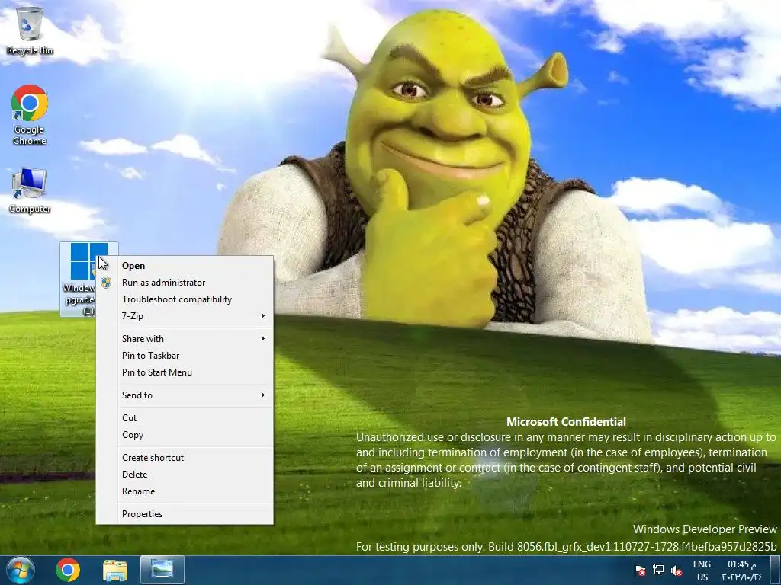Viewport: 781px width, 585px height.
Task: Choose Delete in the context menu
Action: 185,475
